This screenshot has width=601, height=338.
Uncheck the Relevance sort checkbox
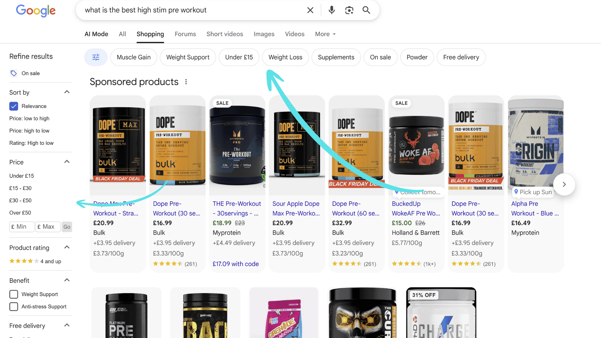[14, 106]
